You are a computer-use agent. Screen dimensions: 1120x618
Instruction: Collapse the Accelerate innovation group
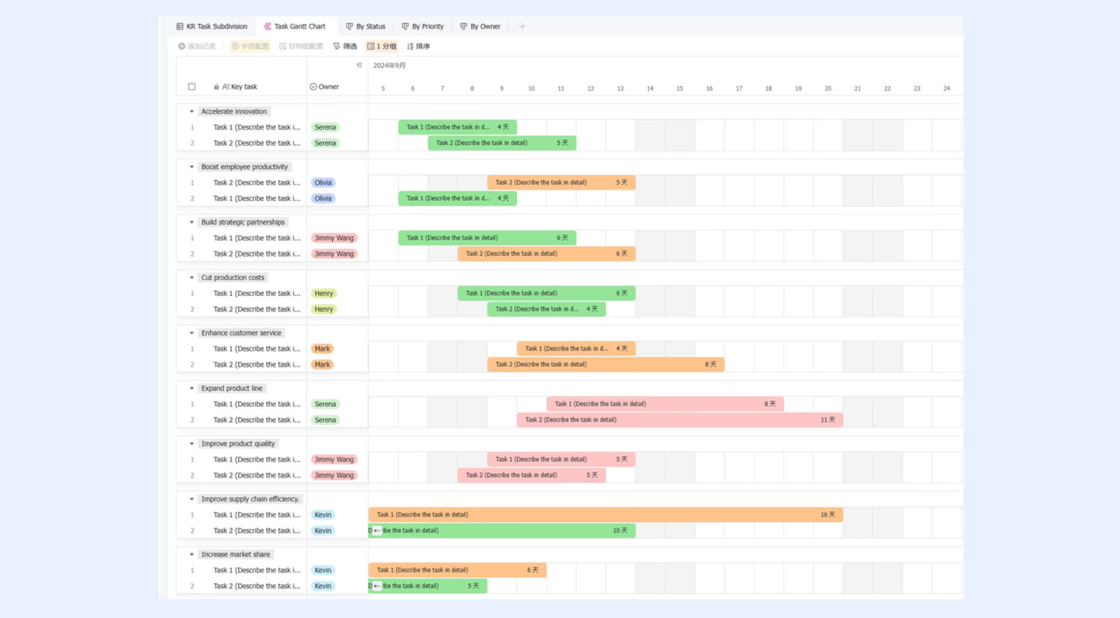[x=192, y=111]
